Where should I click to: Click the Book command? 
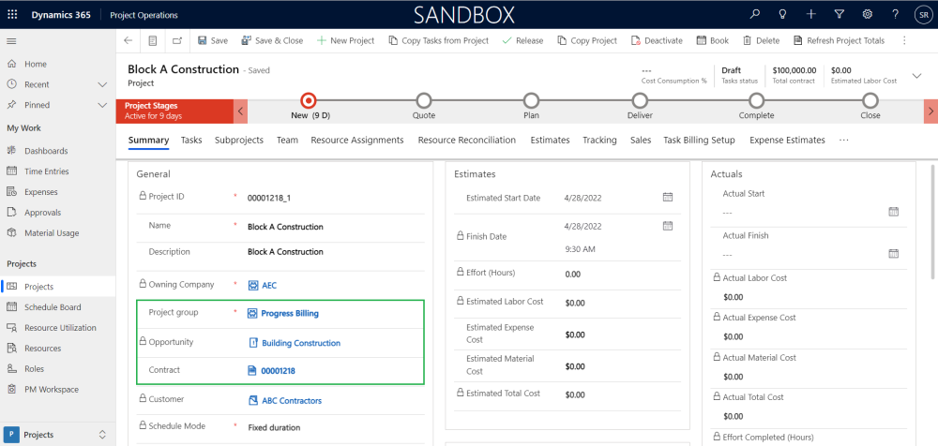[713, 40]
